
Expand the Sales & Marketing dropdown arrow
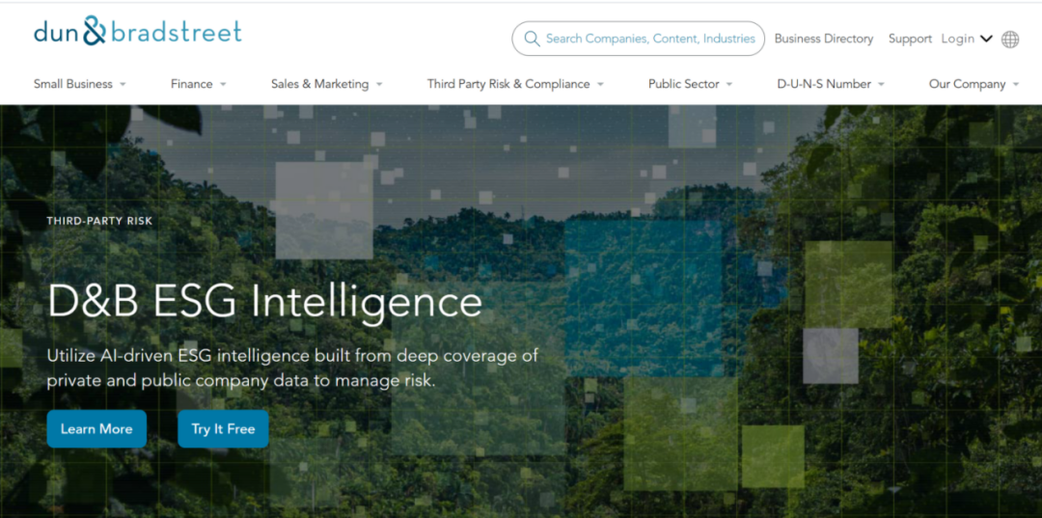coord(379,84)
